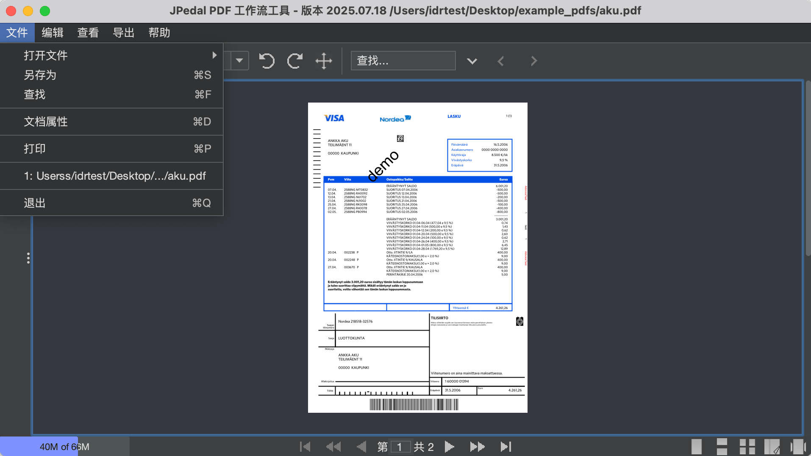Click the rotate clockwise icon
This screenshot has height=456, width=811.
coord(295,61)
